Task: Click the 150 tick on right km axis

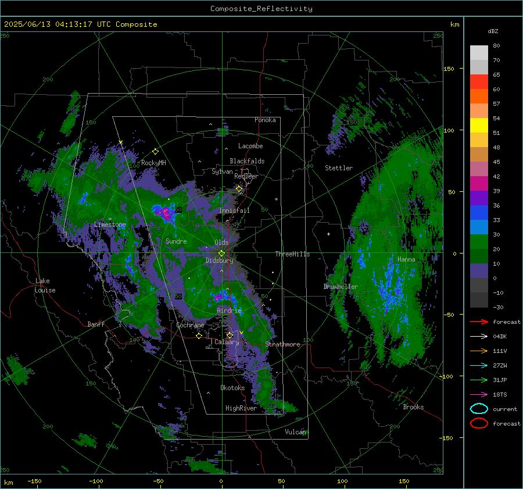Action: coord(449,69)
